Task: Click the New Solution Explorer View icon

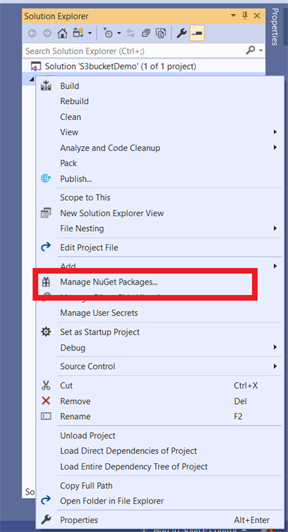Action: tap(46, 213)
